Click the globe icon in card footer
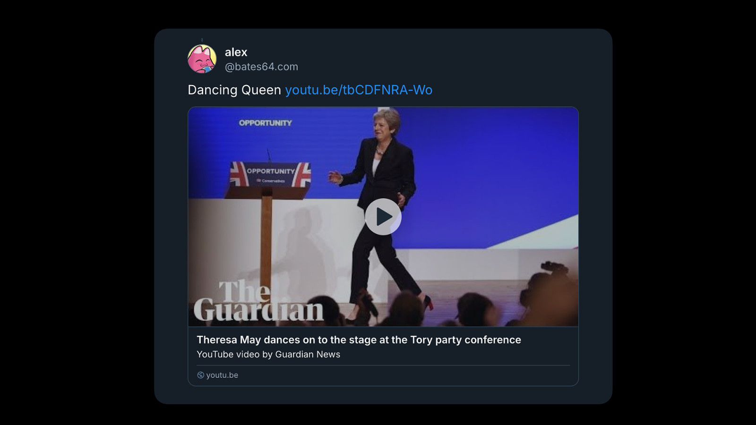Image resolution: width=756 pixels, height=425 pixels. pyautogui.click(x=200, y=375)
